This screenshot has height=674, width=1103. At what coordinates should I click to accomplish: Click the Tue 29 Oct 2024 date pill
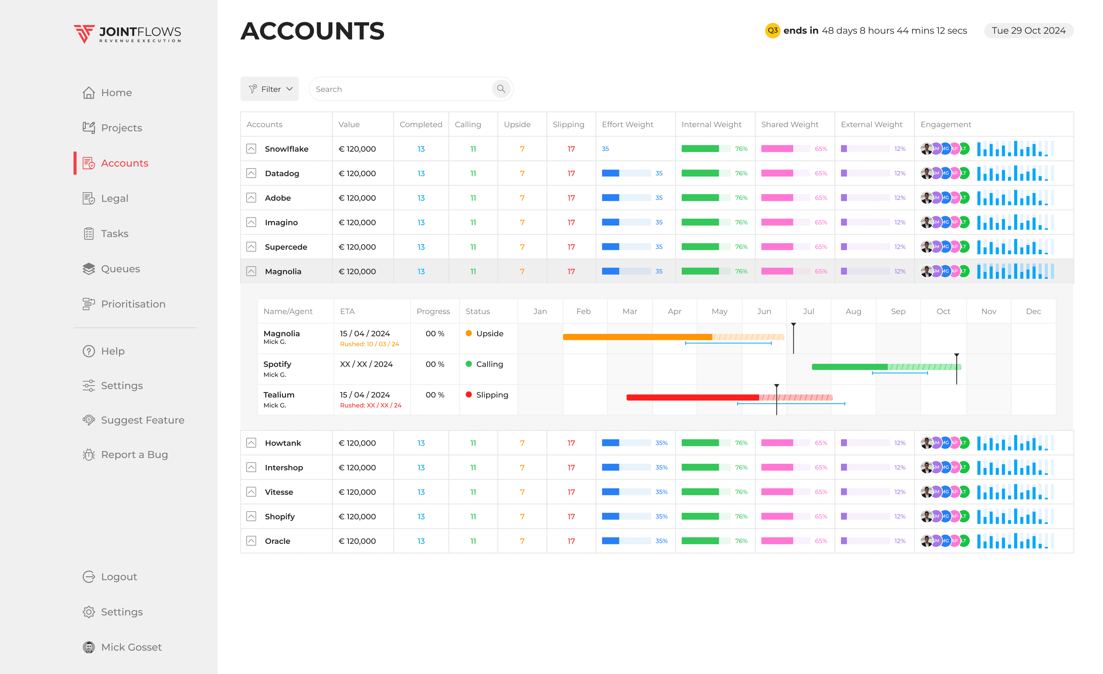(1029, 30)
